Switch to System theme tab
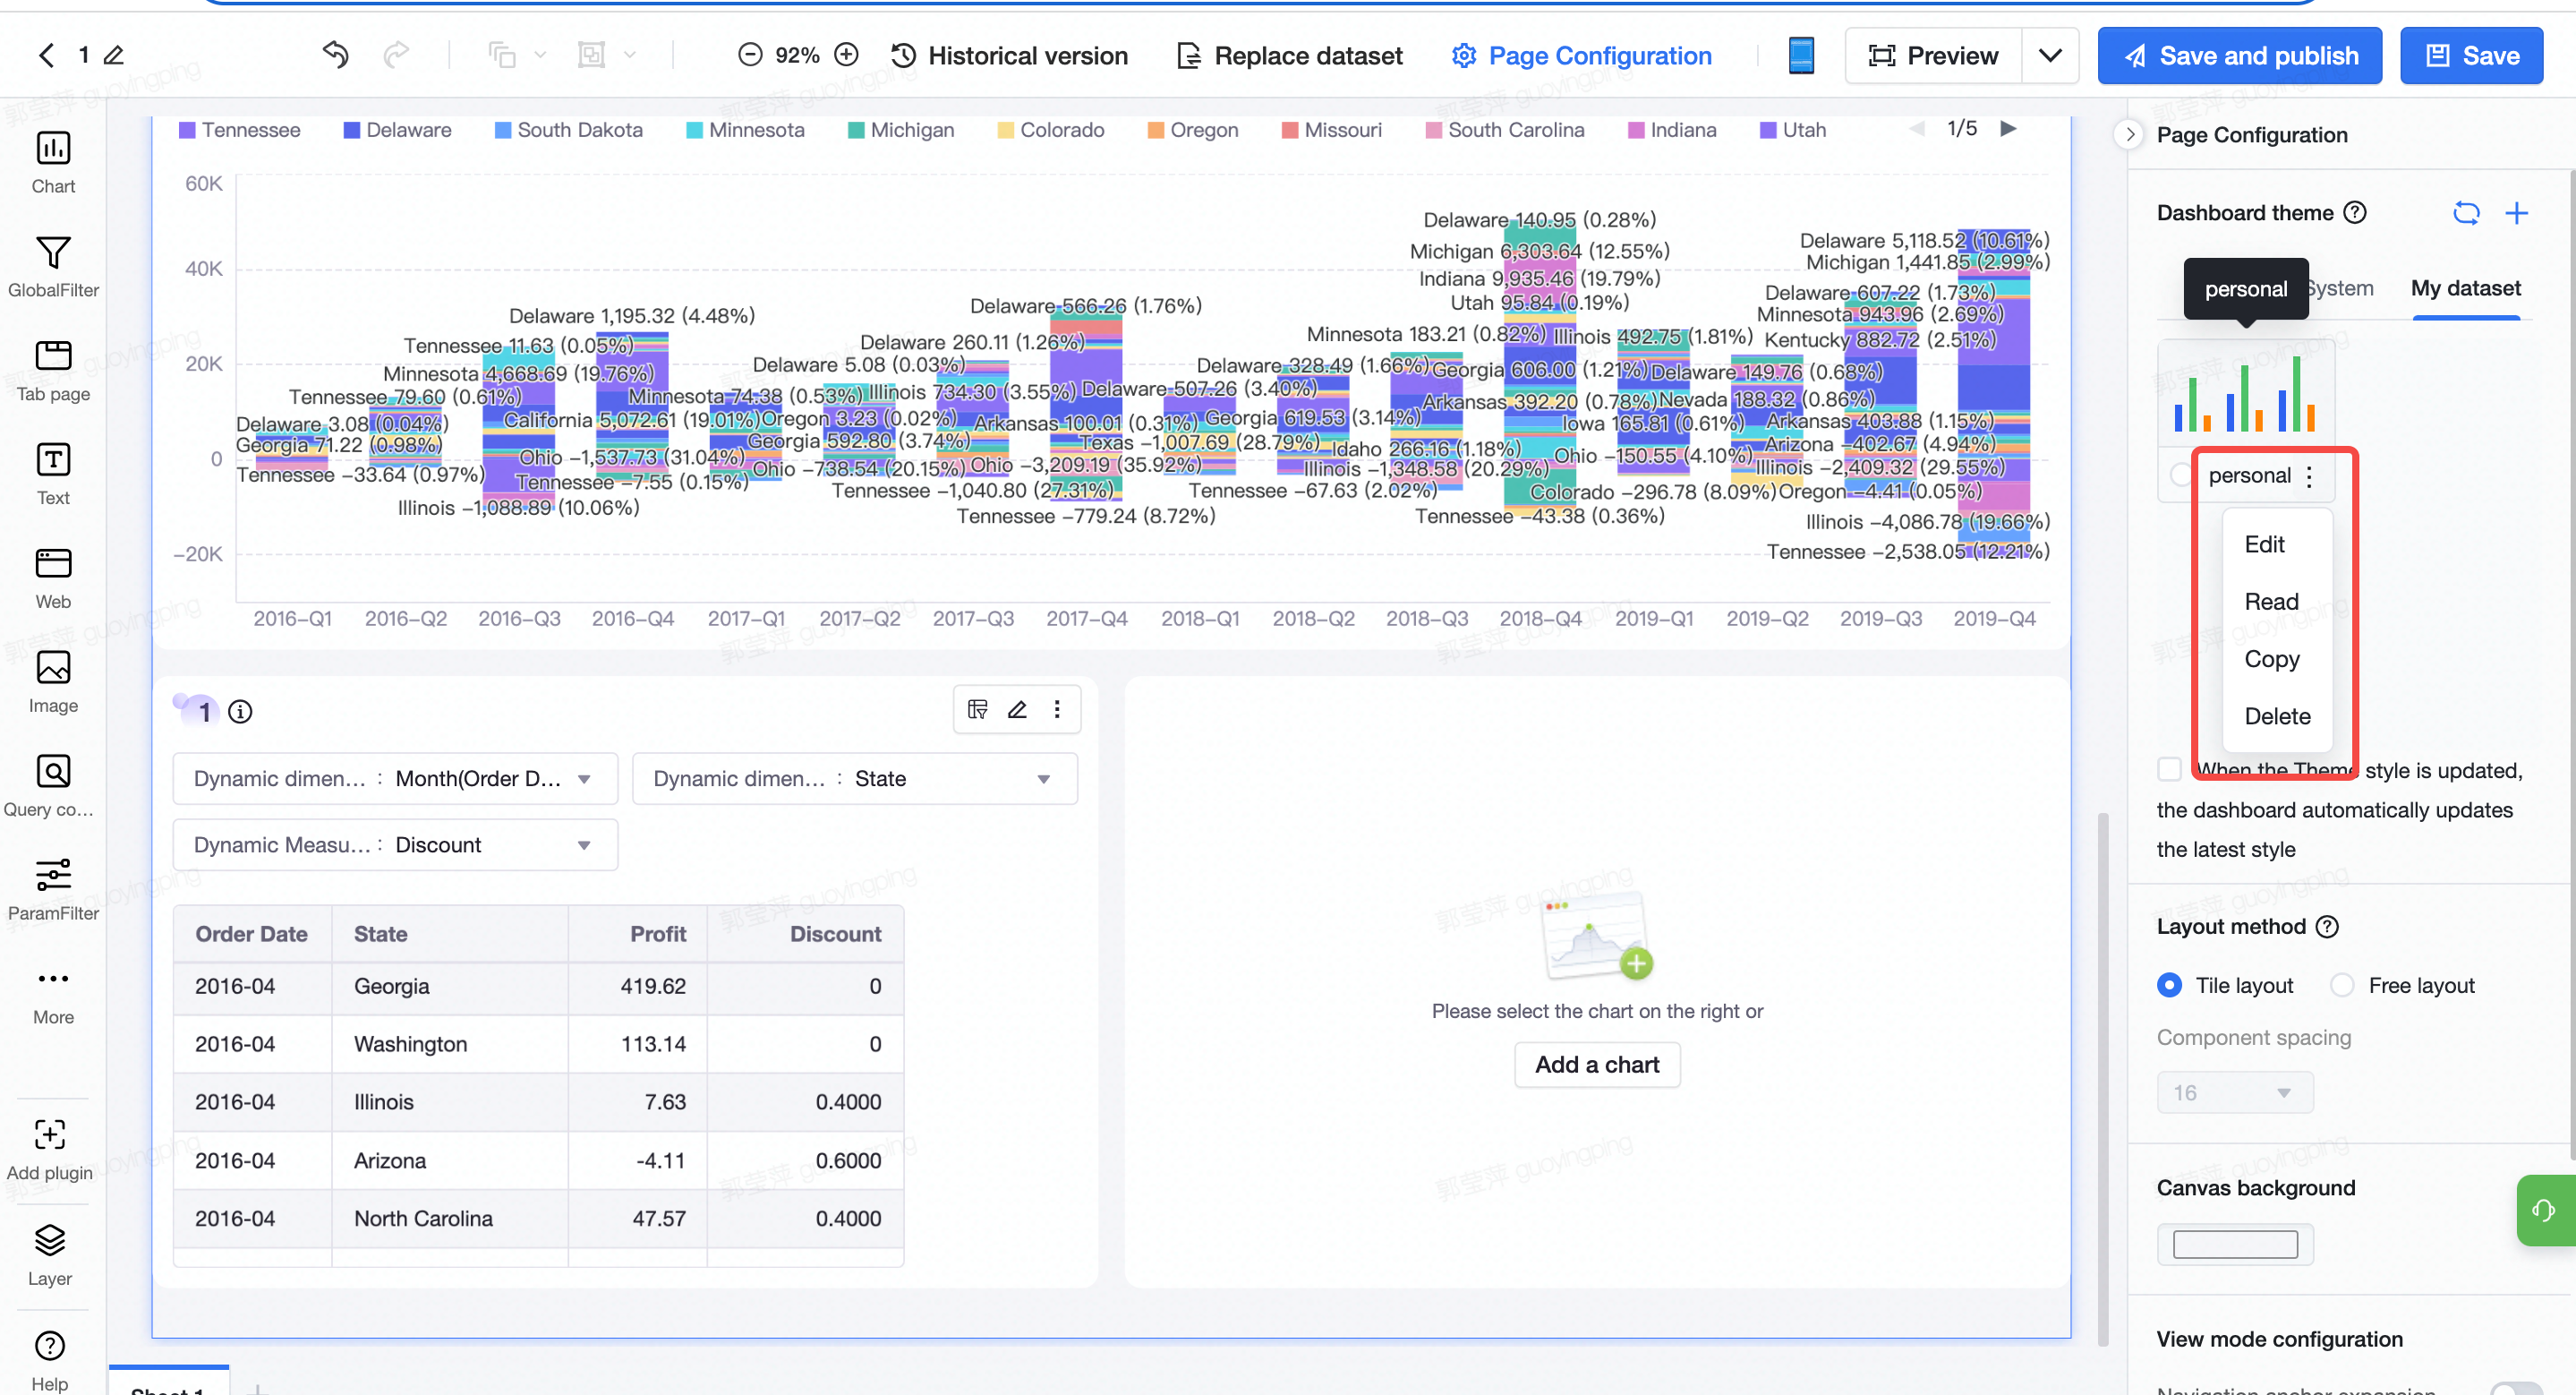Image resolution: width=2576 pixels, height=1395 pixels. point(2340,288)
